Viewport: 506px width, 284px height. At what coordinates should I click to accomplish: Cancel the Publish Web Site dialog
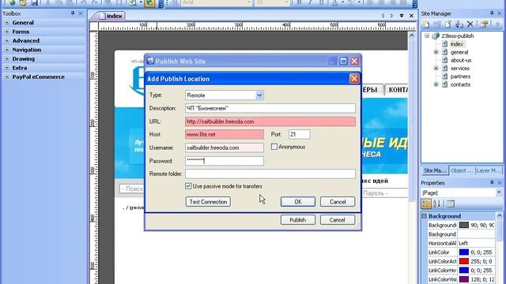[338, 219]
